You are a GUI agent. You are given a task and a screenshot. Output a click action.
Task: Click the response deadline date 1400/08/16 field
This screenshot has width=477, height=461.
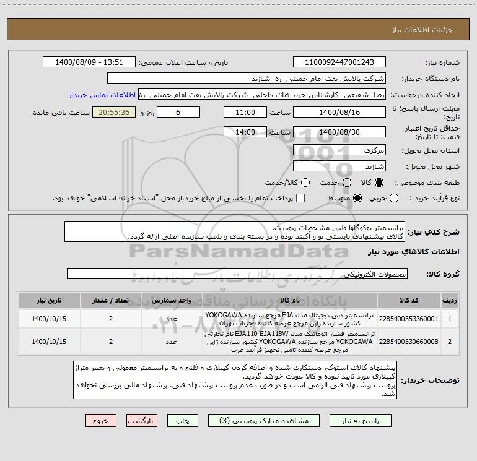(339, 113)
